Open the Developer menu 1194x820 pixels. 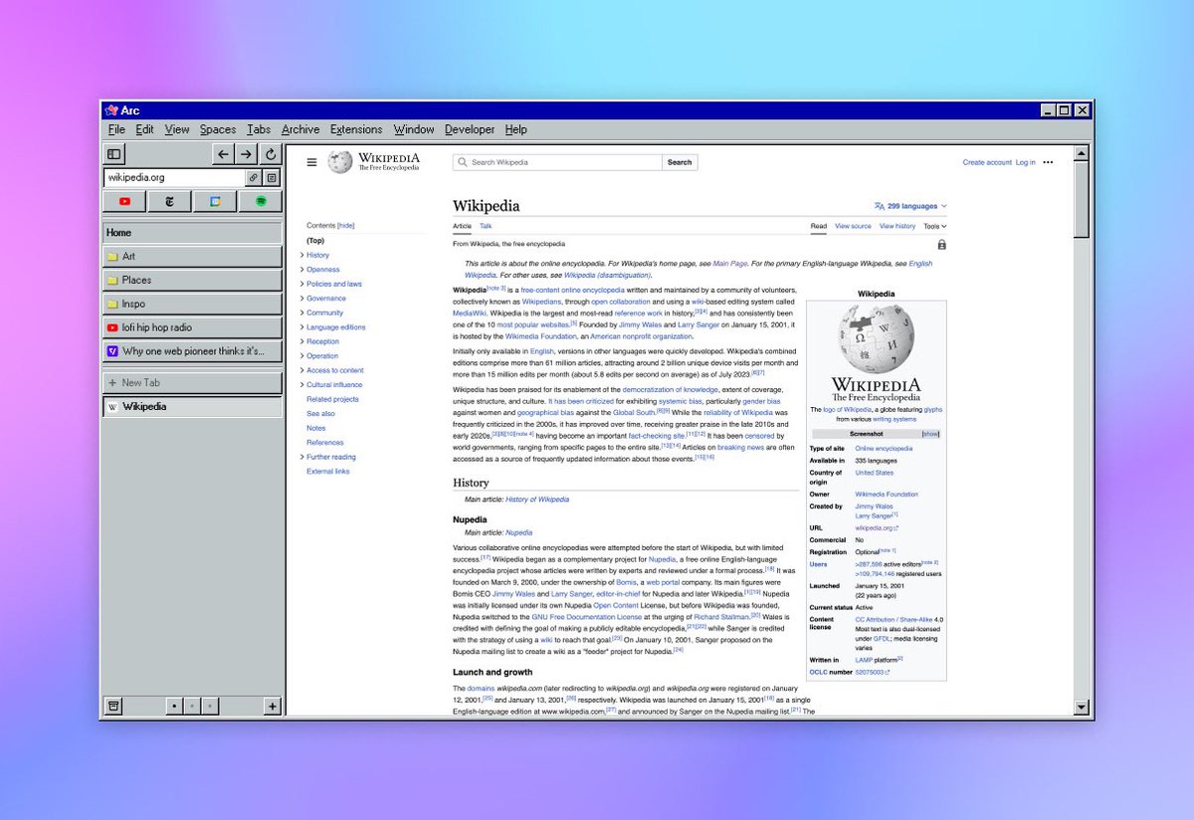pos(470,129)
